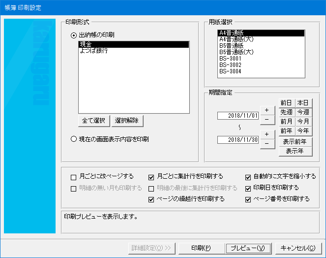Select よつば銀行 in the ledger list
Image resolution: width=326 pixels, height=258 pixels.
pyautogui.click(x=134, y=51)
